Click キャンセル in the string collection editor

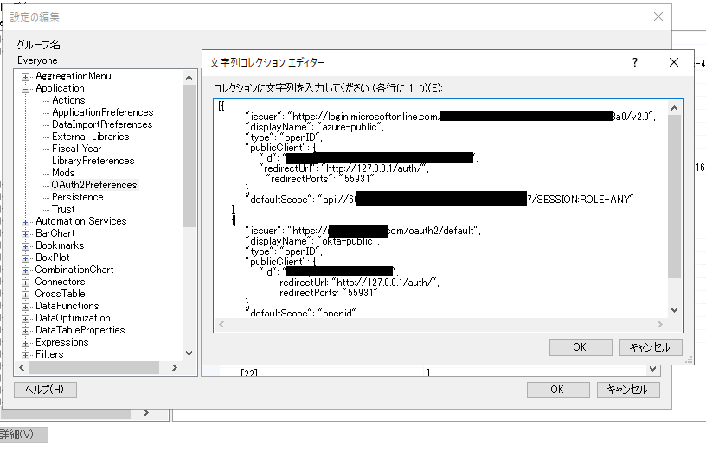click(651, 347)
